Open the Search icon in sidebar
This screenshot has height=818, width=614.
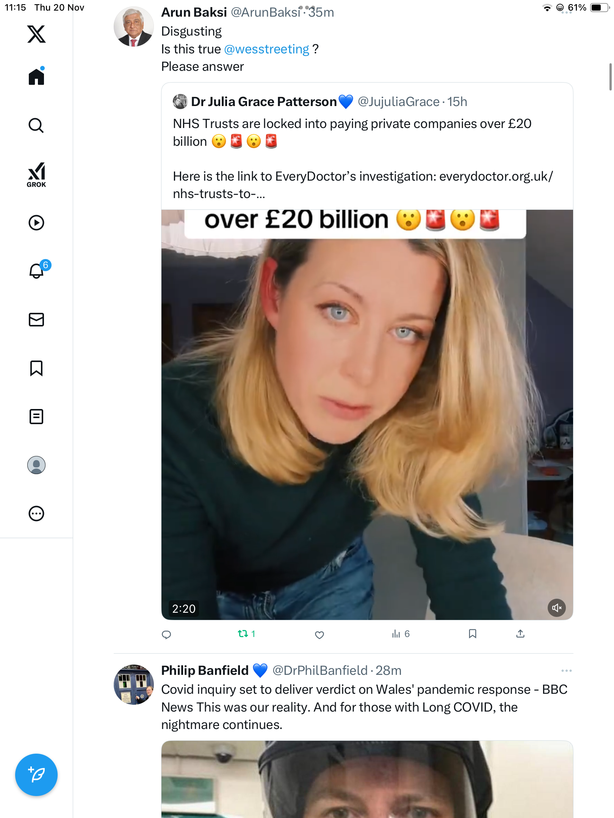pos(36,125)
